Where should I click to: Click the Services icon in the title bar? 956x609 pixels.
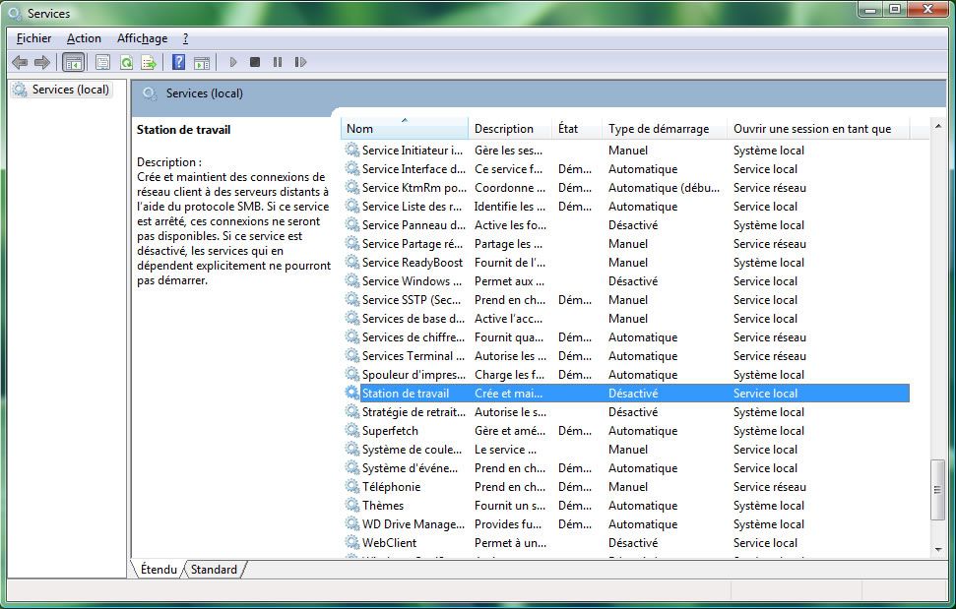pos(15,14)
